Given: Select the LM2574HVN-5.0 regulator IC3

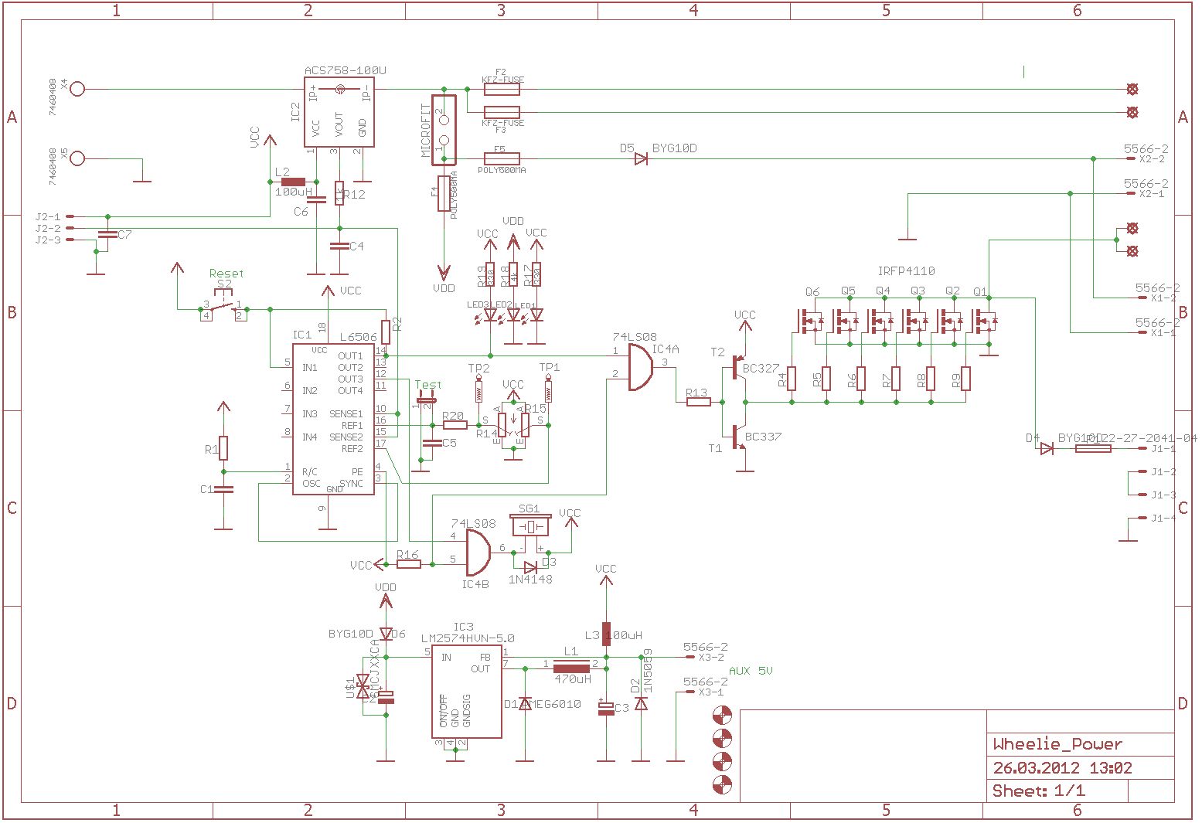Looking at the screenshot, I should pos(466,693).
